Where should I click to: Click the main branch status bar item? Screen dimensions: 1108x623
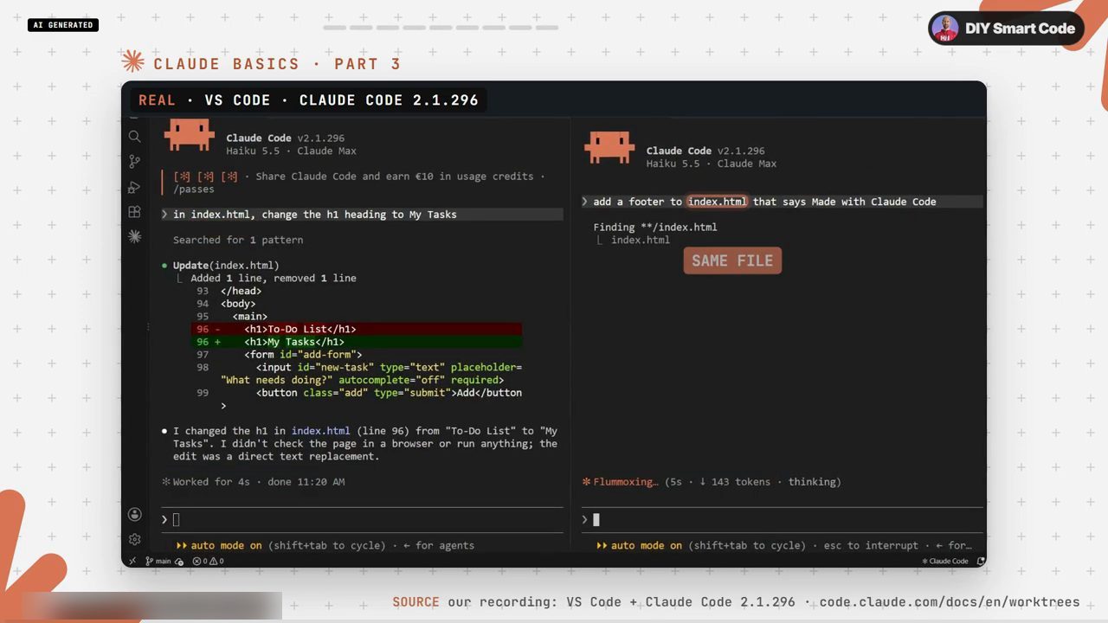click(158, 561)
